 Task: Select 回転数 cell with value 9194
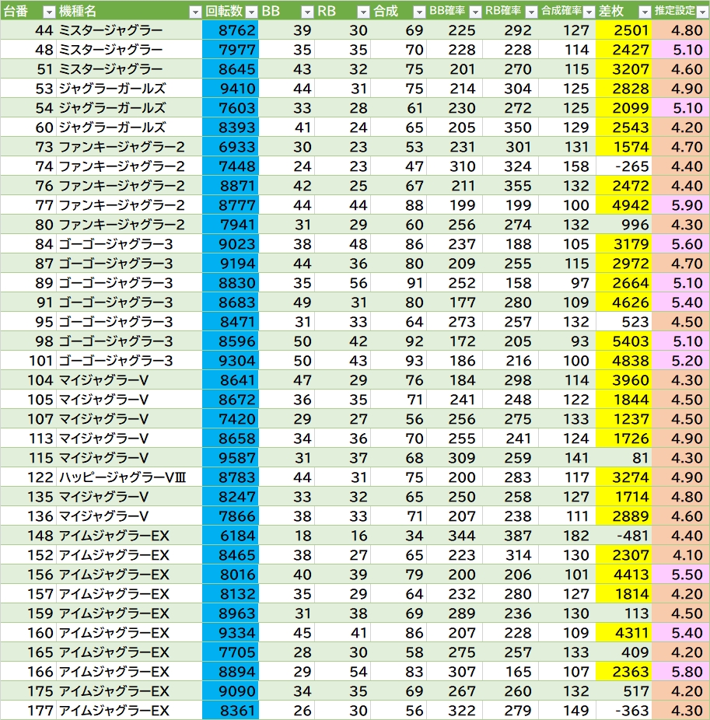click(230, 263)
